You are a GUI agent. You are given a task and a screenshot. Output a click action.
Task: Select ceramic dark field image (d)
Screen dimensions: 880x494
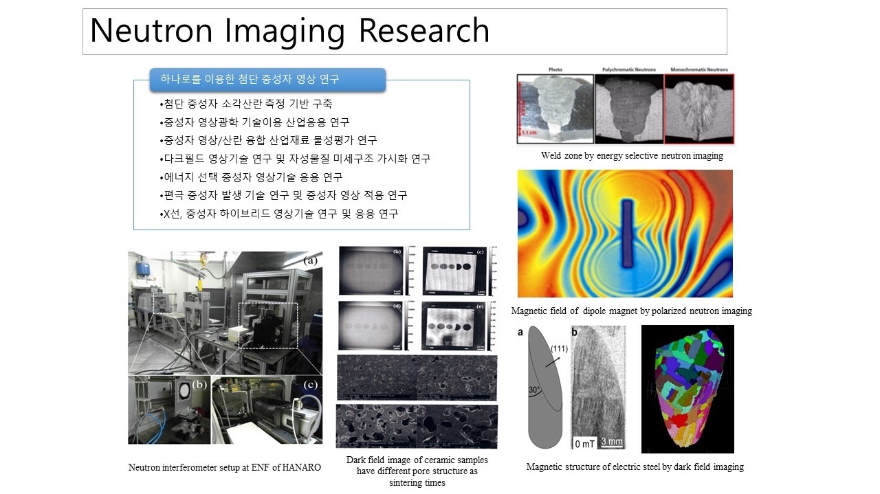(x=372, y=326)
